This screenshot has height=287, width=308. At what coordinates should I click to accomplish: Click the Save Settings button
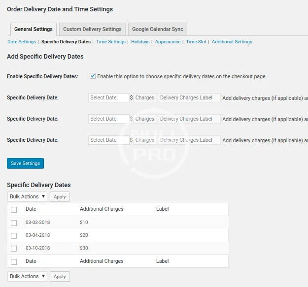(26, 163)
